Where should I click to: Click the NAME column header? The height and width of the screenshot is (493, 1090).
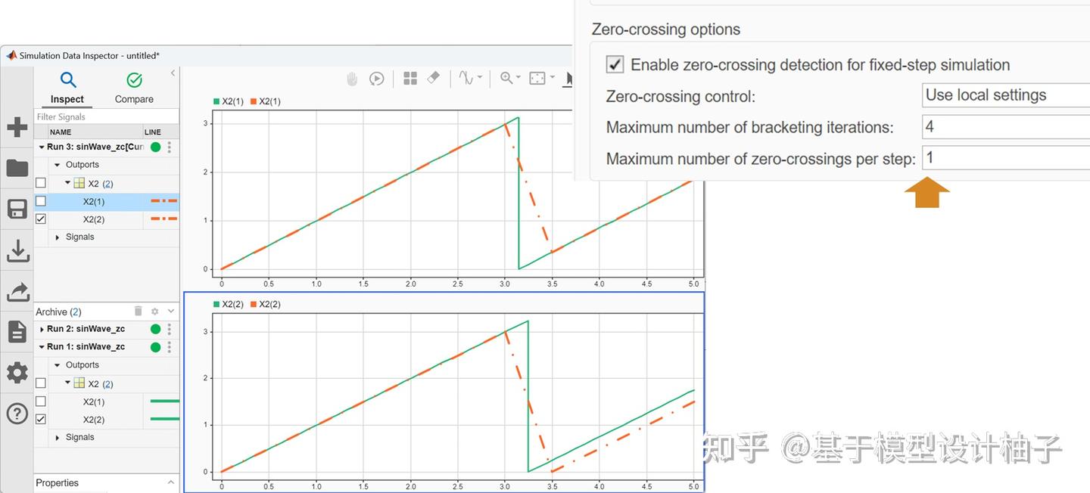61,132
